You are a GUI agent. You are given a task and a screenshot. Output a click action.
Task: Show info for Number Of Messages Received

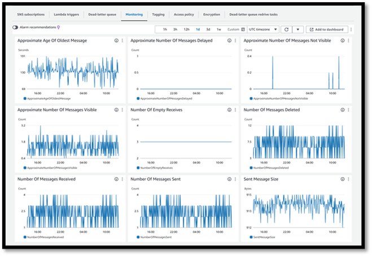point(116,179)
